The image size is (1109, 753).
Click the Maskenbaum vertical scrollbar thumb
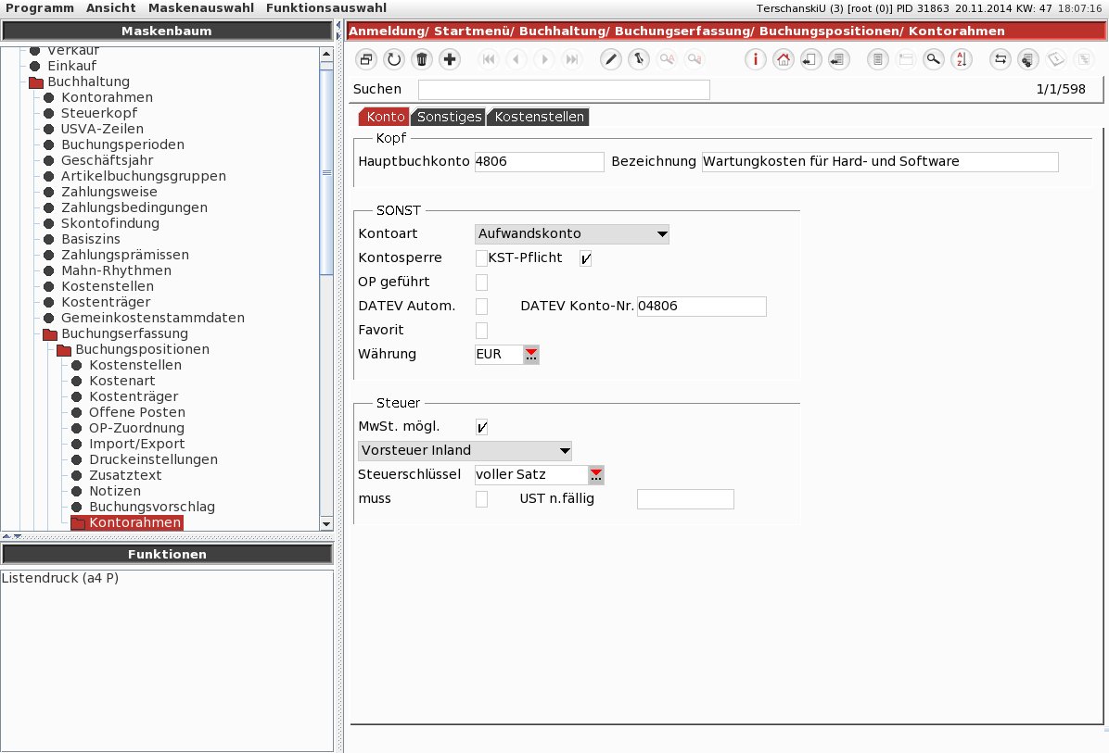click(x=326, y=171)
